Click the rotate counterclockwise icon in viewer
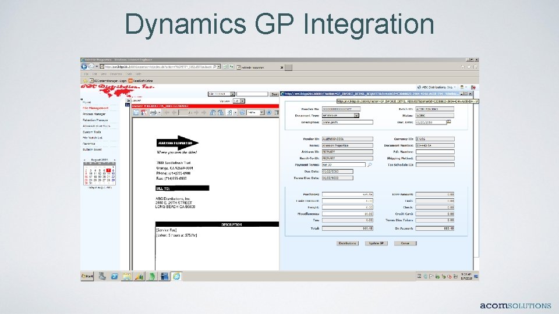Viewport: 559px width, 314px height. tap(213, 112)
